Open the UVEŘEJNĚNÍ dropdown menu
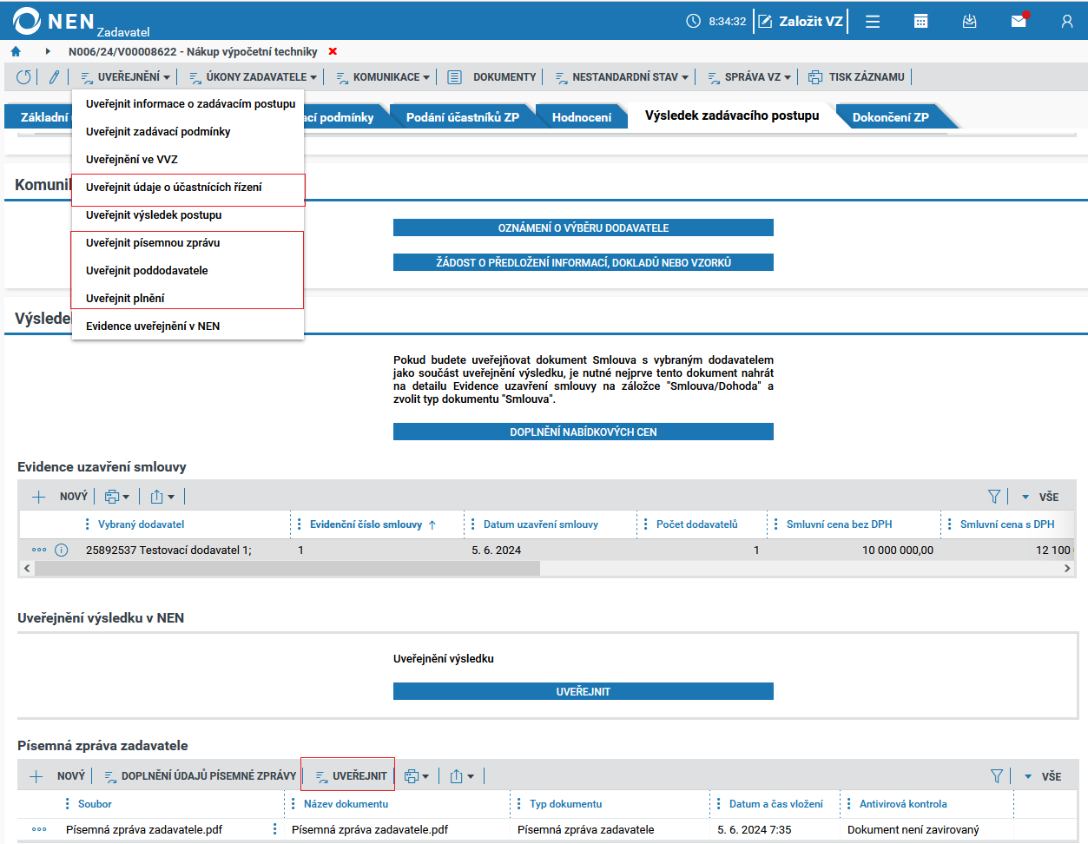This screenshot has height=844, width=1088. 125,77
